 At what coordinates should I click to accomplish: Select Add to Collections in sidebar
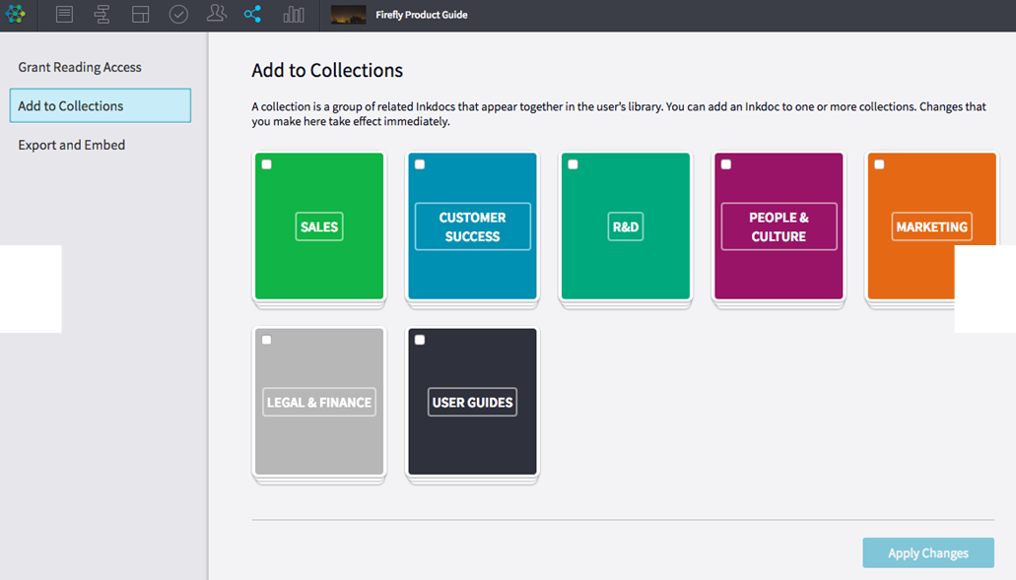100,105
